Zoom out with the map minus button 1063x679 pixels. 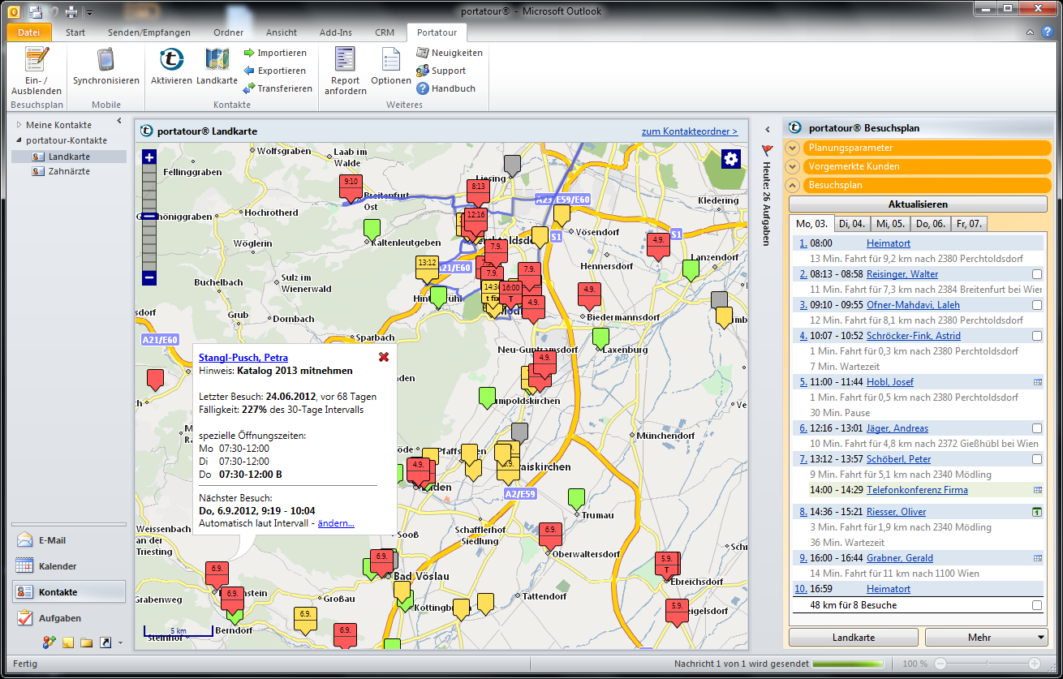148,277
